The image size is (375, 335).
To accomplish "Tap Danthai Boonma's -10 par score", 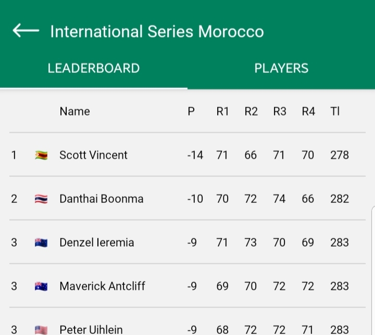I will pyautogui.click(x=195, y=199).
